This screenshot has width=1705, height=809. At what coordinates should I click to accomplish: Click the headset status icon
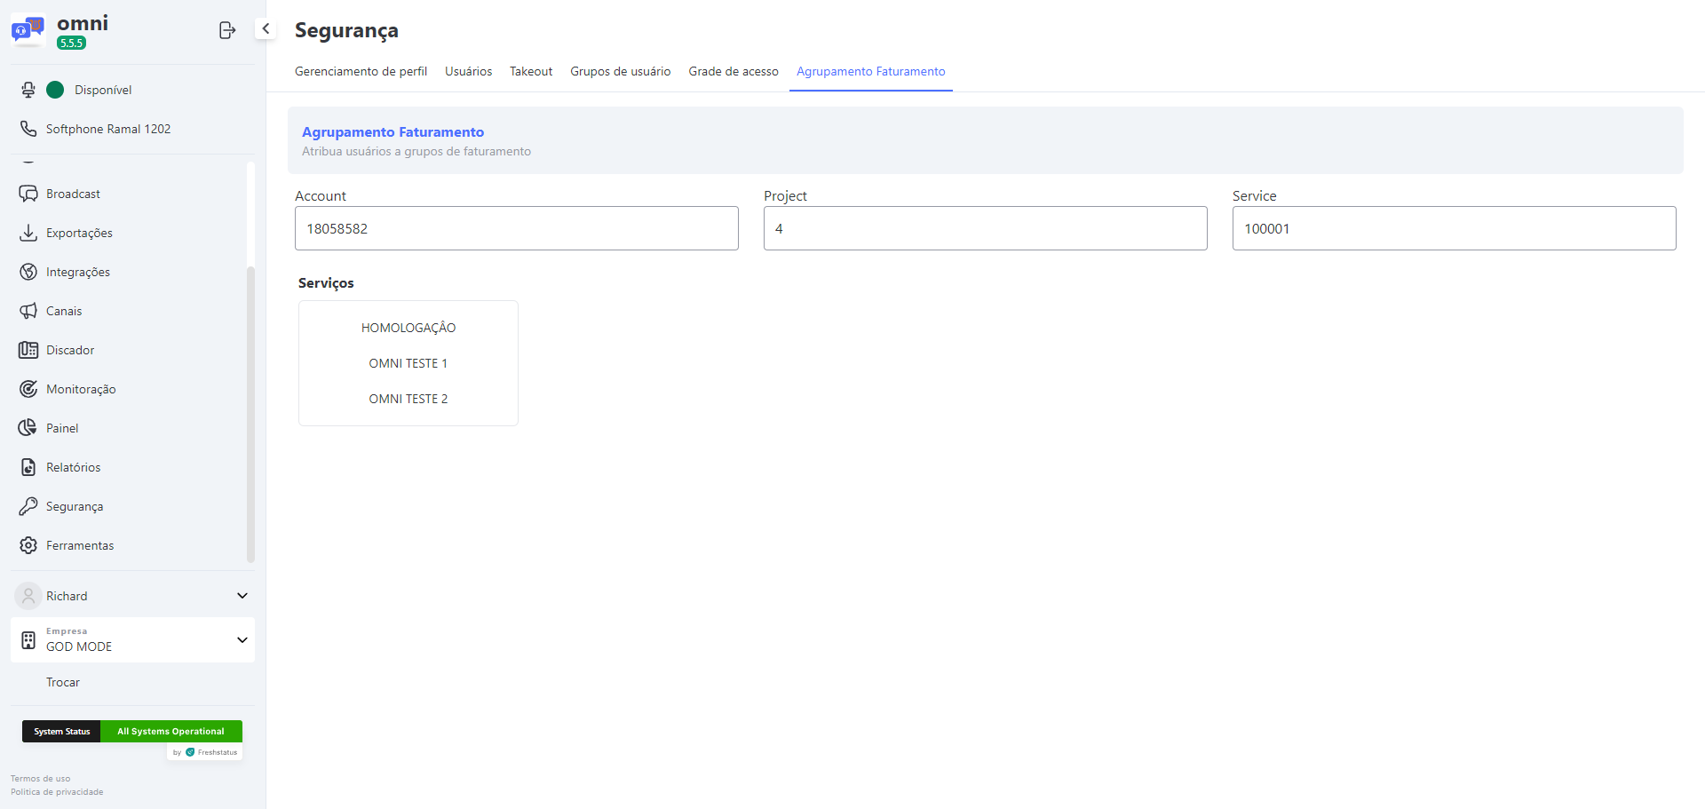click(28, 90)
